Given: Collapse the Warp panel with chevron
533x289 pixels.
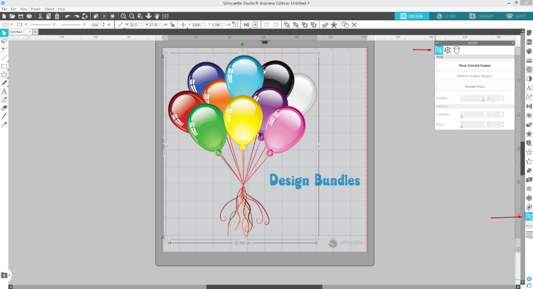Looking at the screenshot, I should (x=437, y=43).
